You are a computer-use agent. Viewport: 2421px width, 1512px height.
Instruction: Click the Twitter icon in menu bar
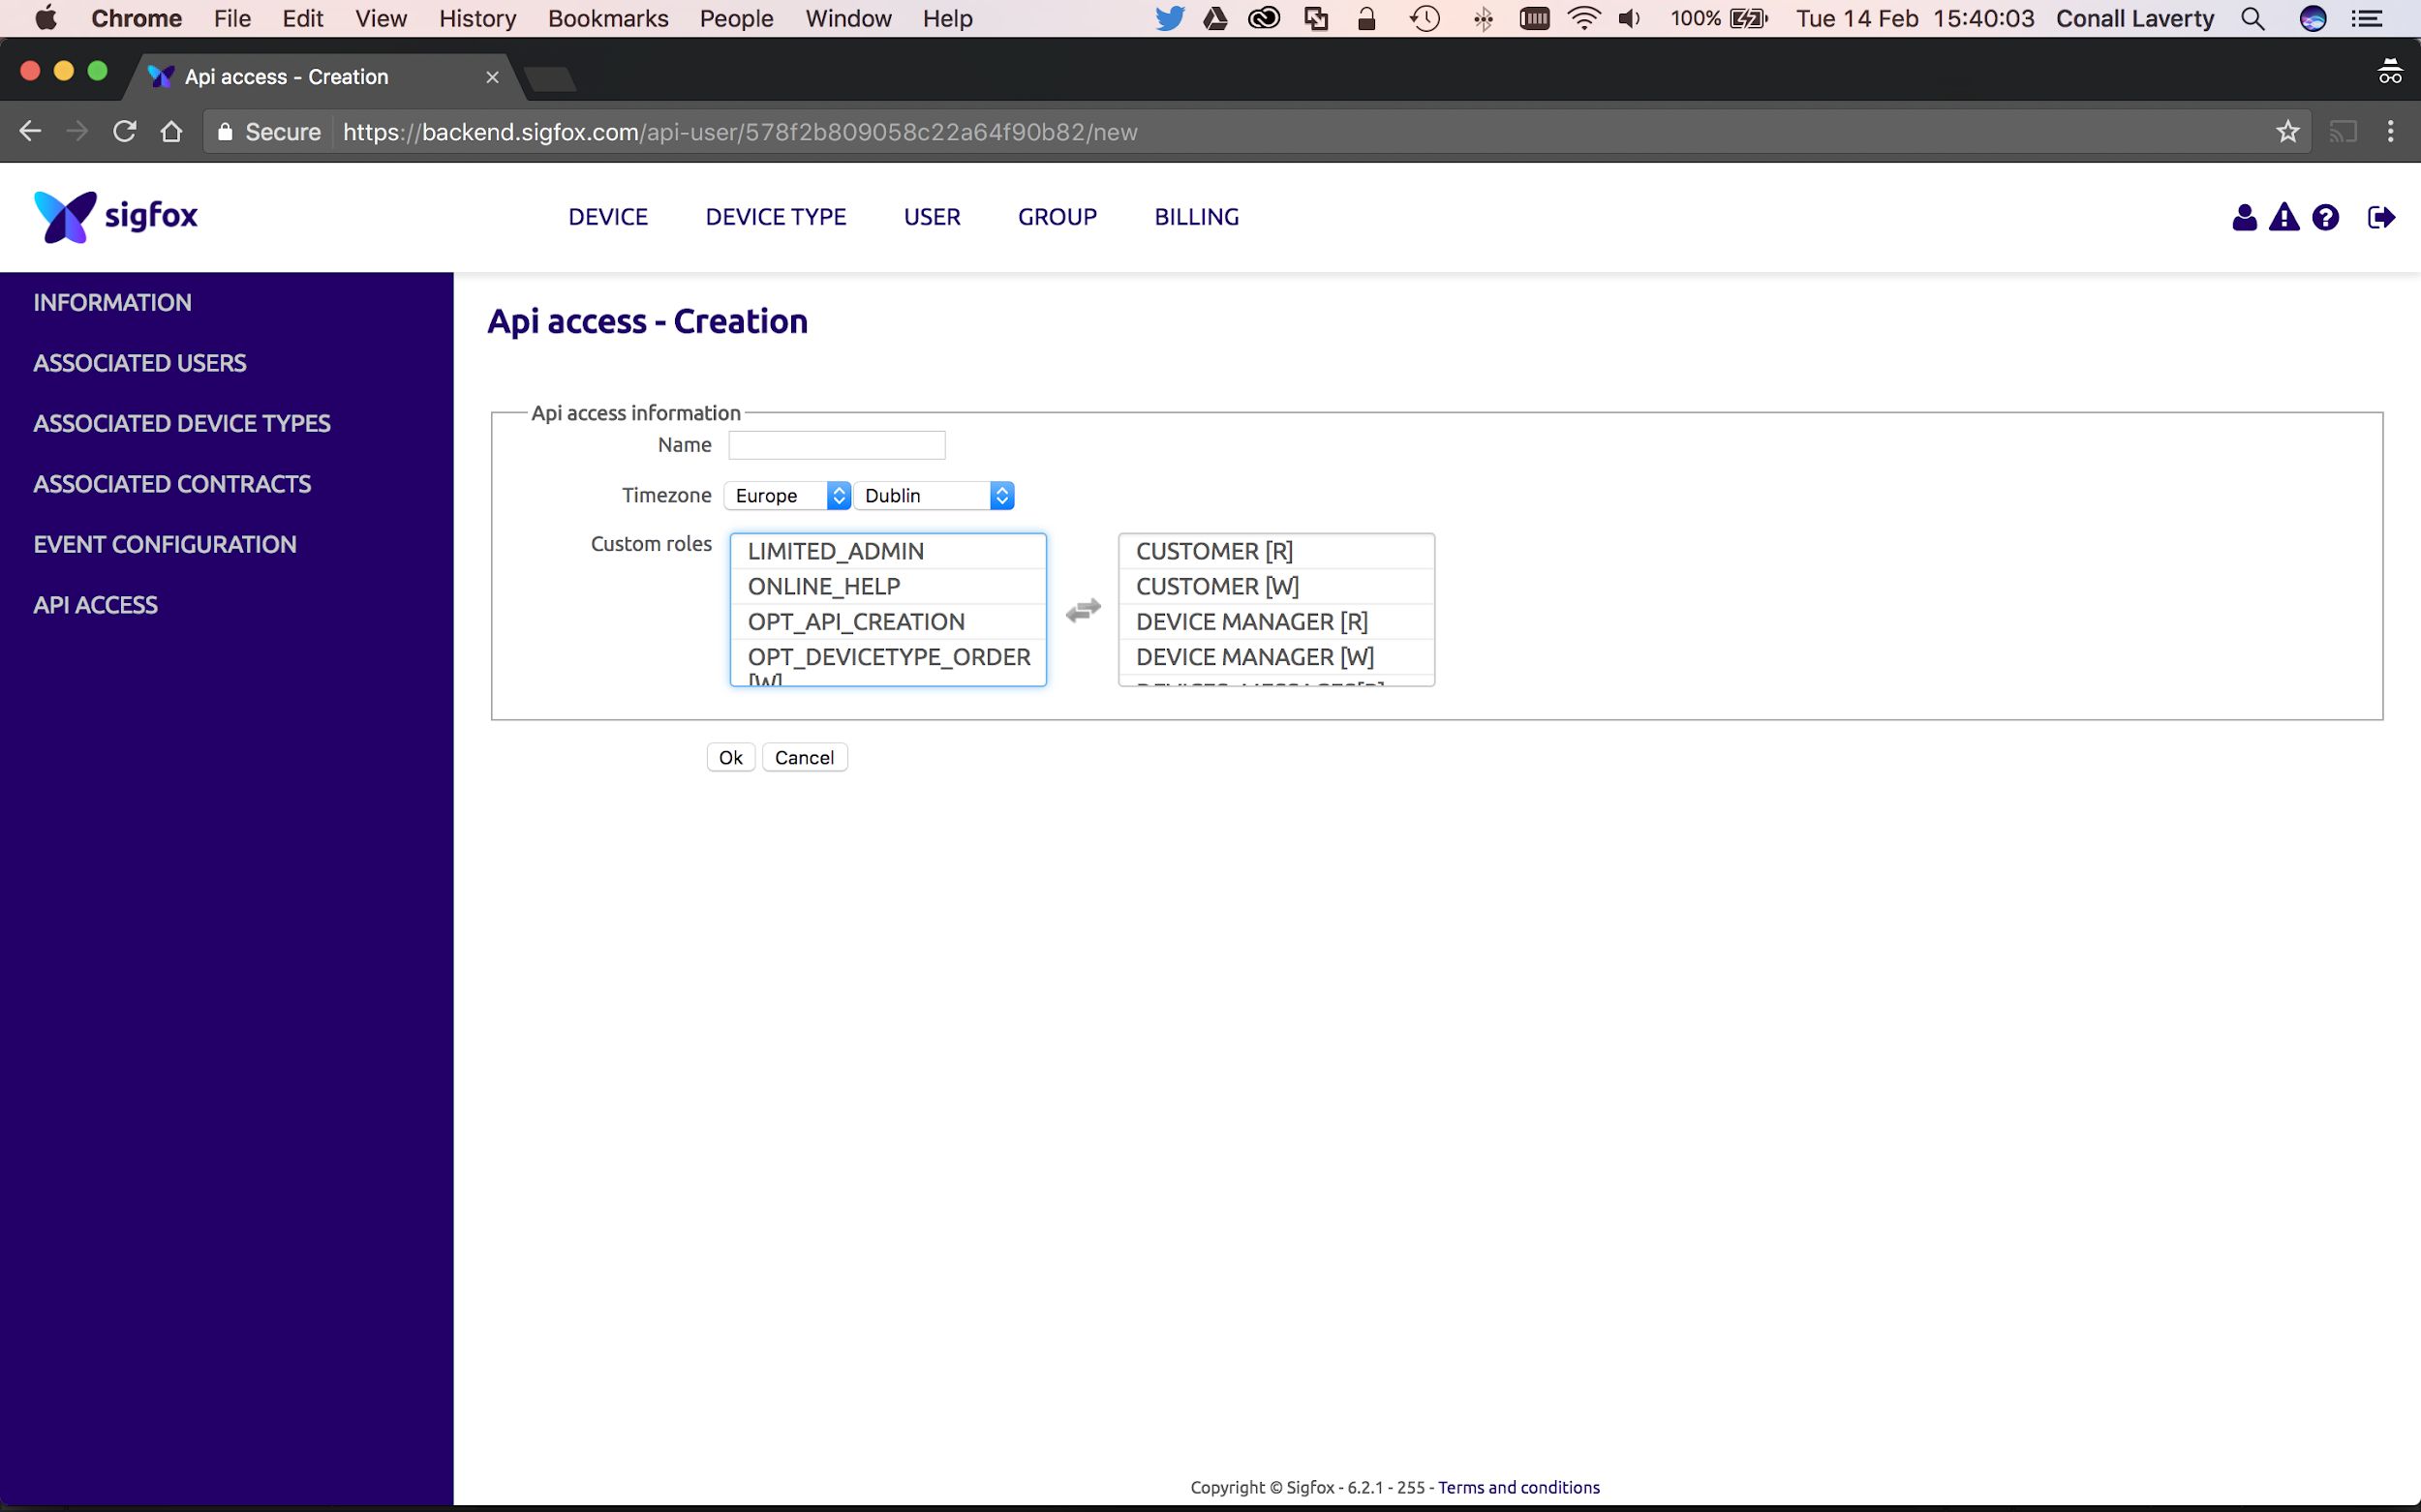tap(1169, 18)
